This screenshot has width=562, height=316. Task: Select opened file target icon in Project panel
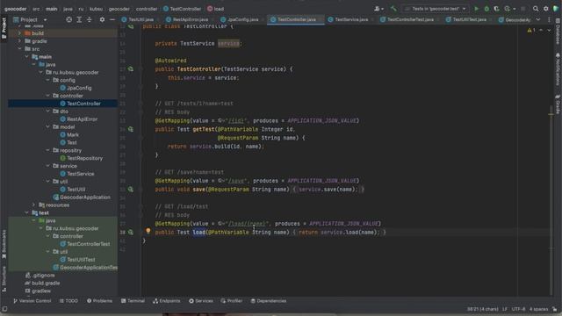[x=68, y=19]
